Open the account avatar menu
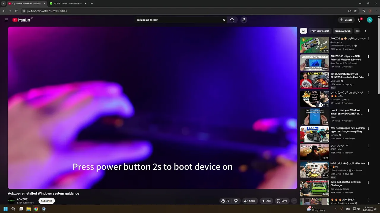Image resolution: width=380 pixels, height=213 pixels. pos(370,20)
